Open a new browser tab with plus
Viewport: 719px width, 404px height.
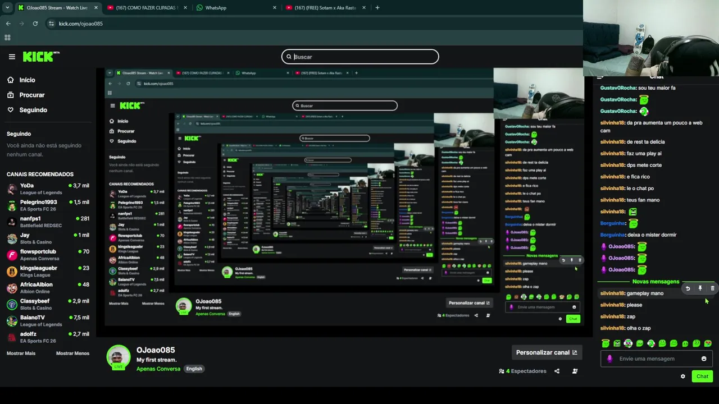click(x=377, y=8)
